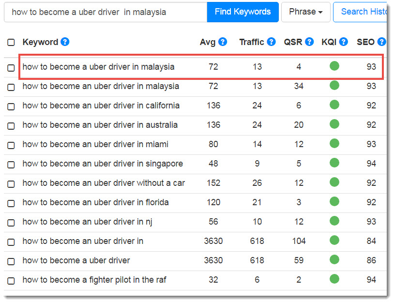Check the california keyword checkbox
Viewport: 394px width, 303px height.
click(11, 106)
